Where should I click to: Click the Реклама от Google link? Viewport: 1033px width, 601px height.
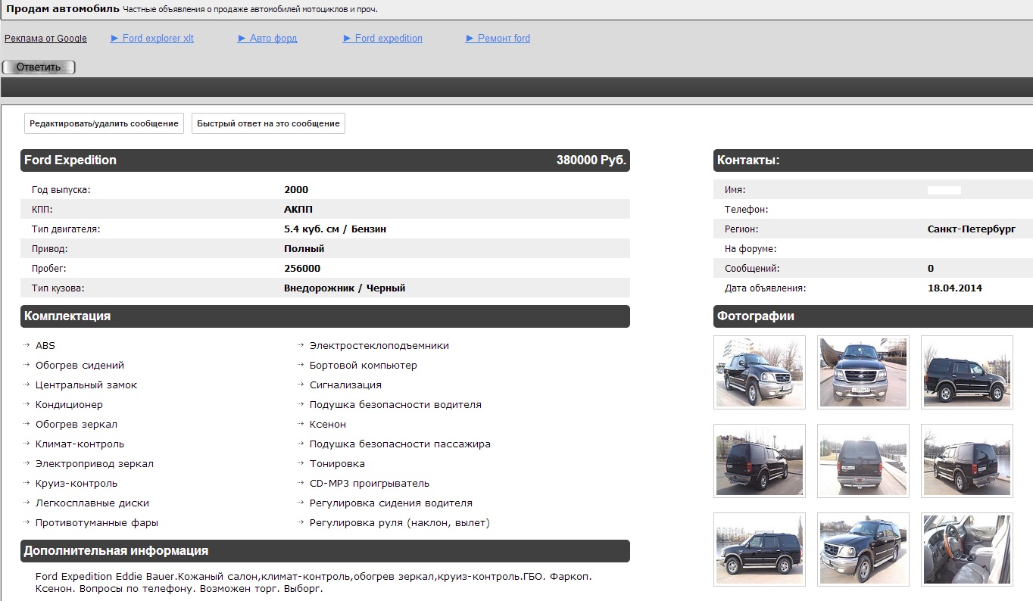[x=45, y=39]
